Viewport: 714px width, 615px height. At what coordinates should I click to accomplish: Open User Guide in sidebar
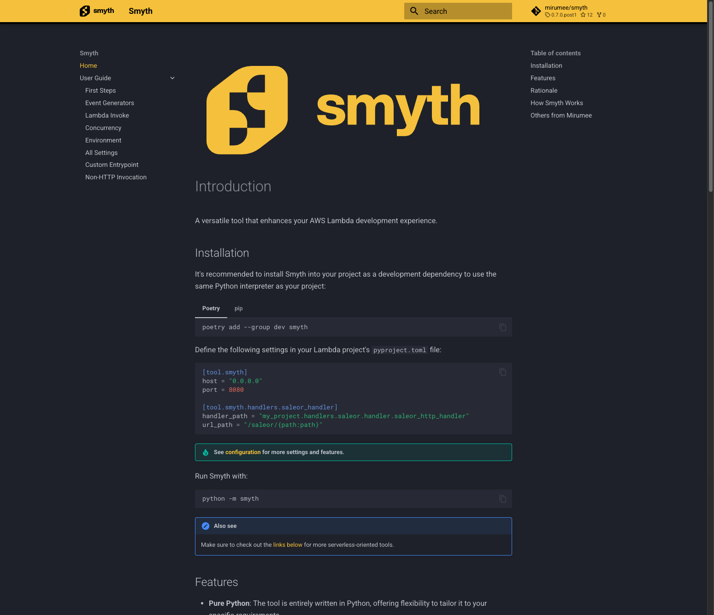coord(95,78)
